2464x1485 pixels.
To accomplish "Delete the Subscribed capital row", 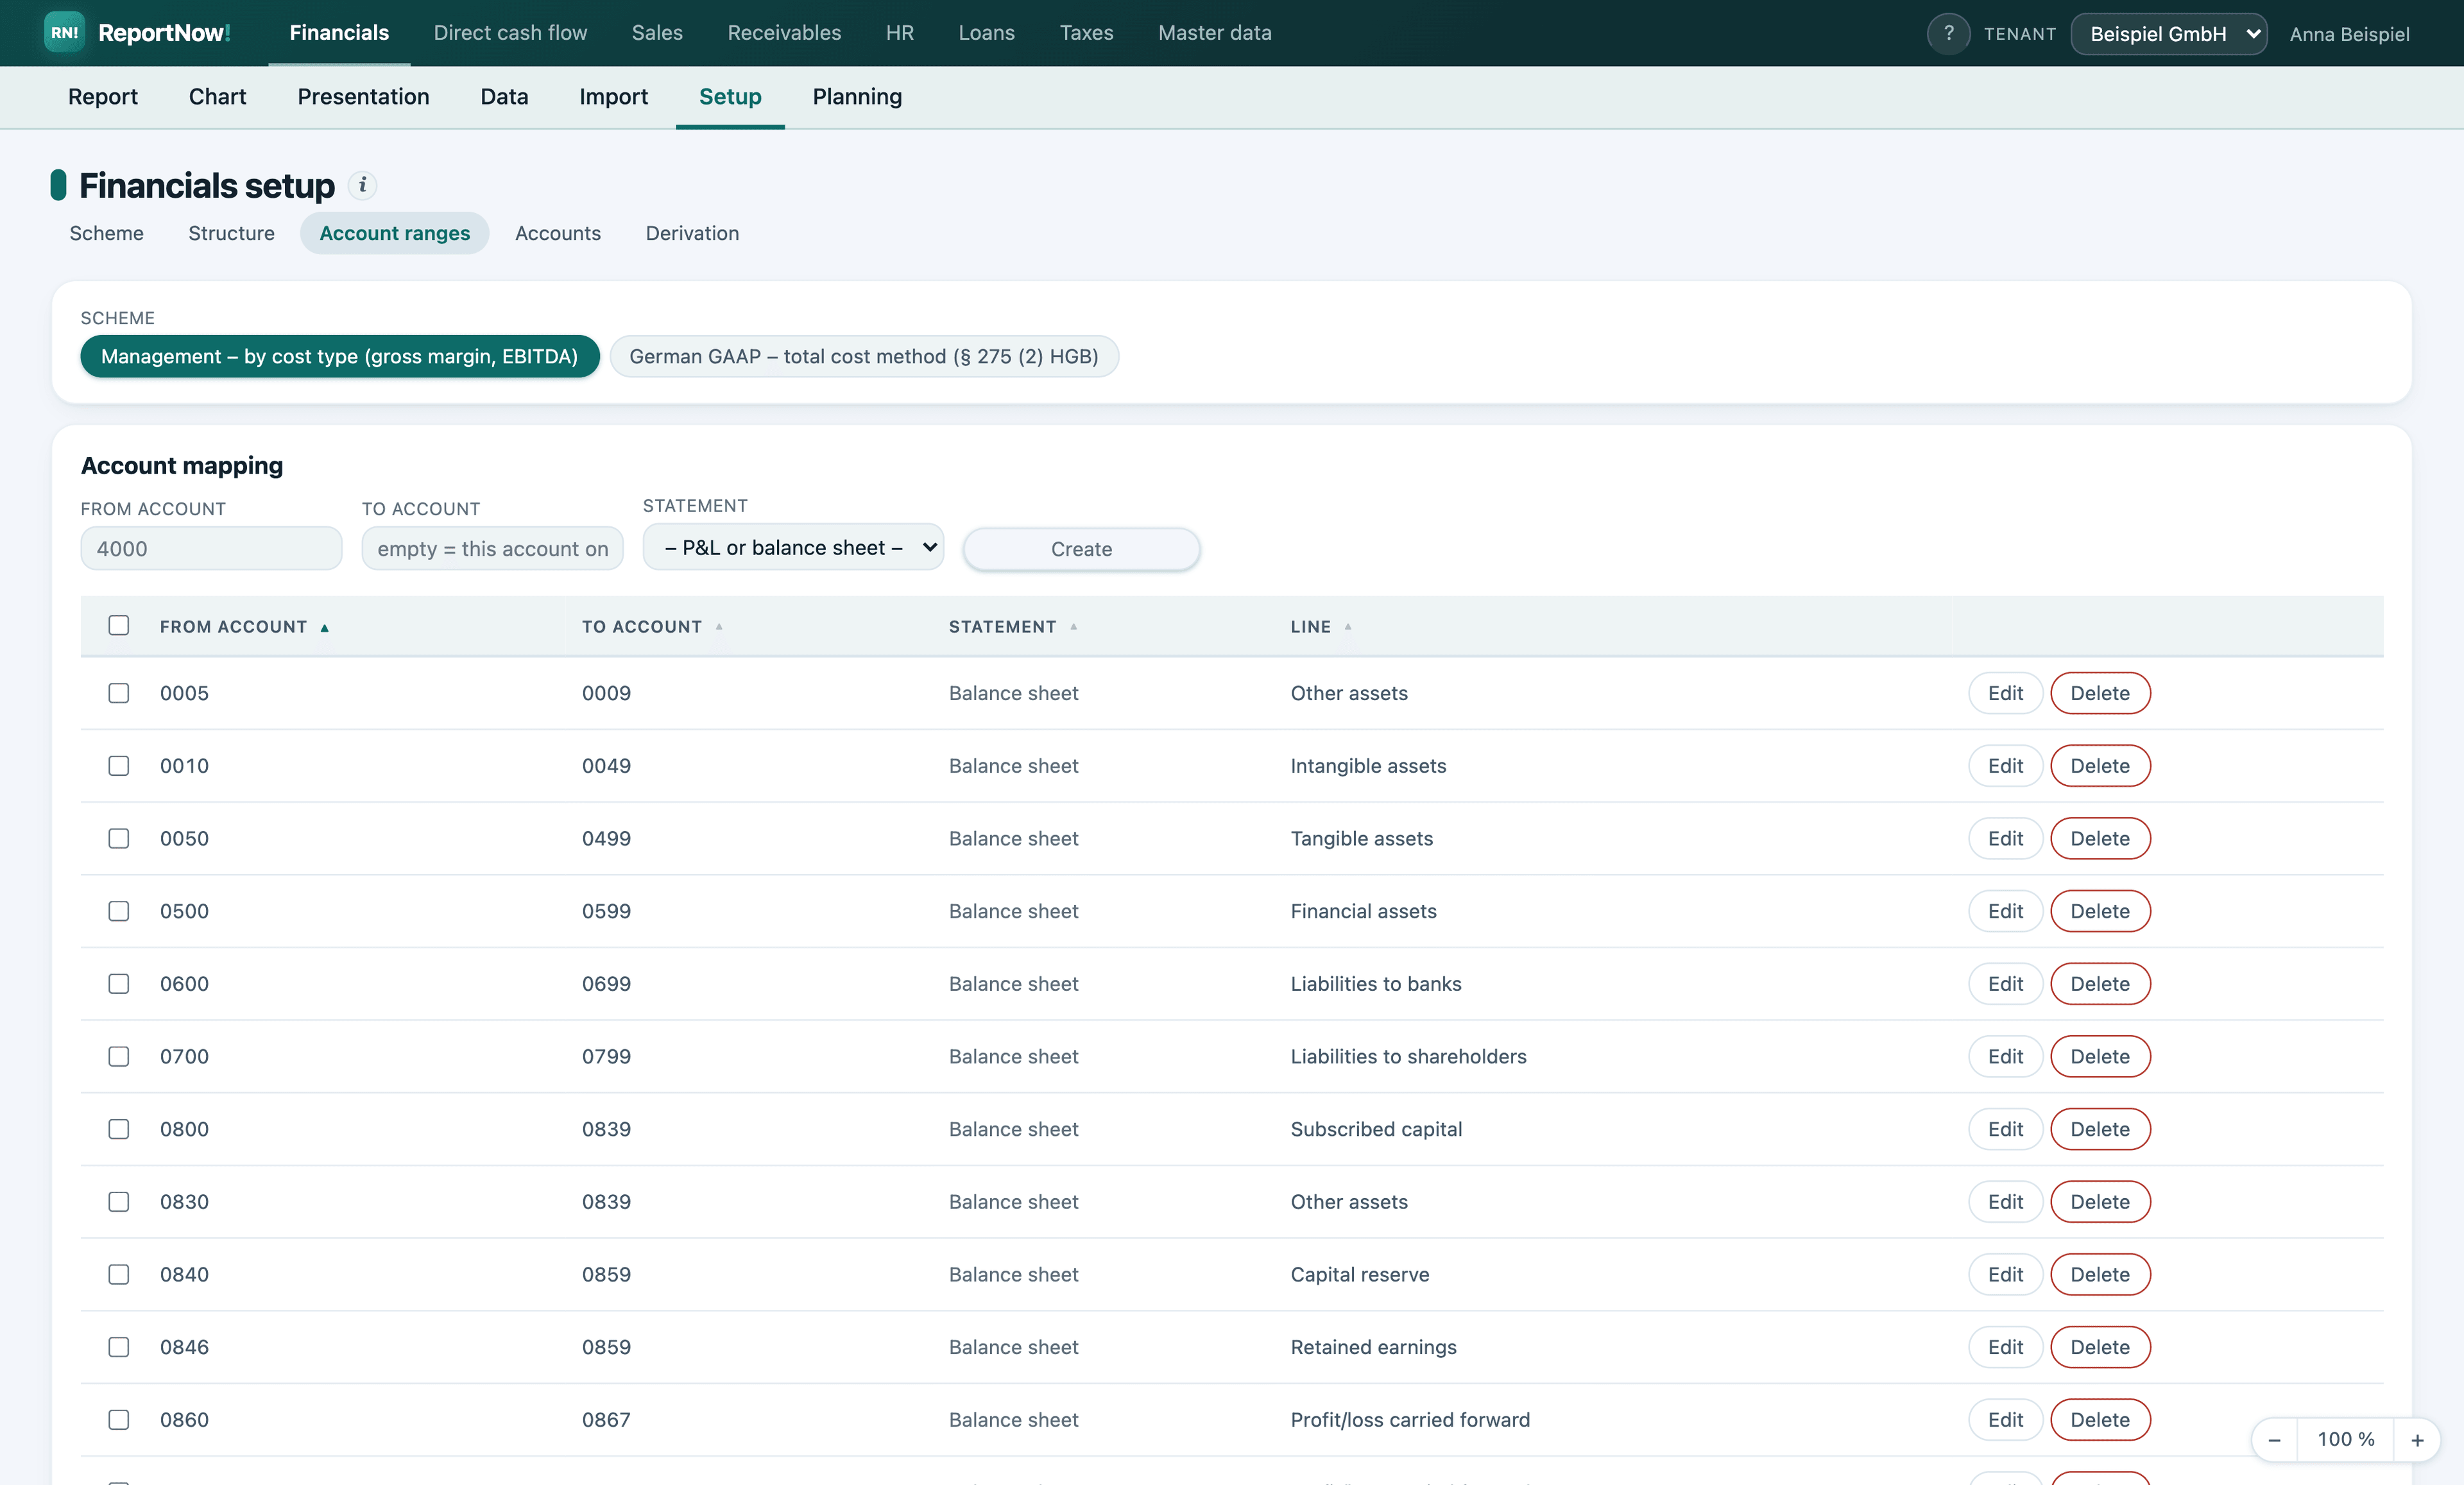I will [x=2100, y=1129].
